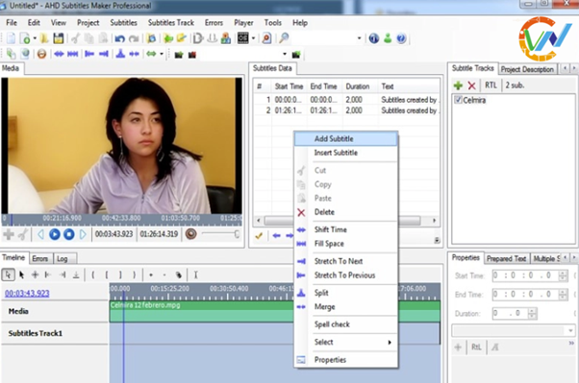Choose Spell check from context menu
Viewport: 579px width, 383px height.
point(346,324)
